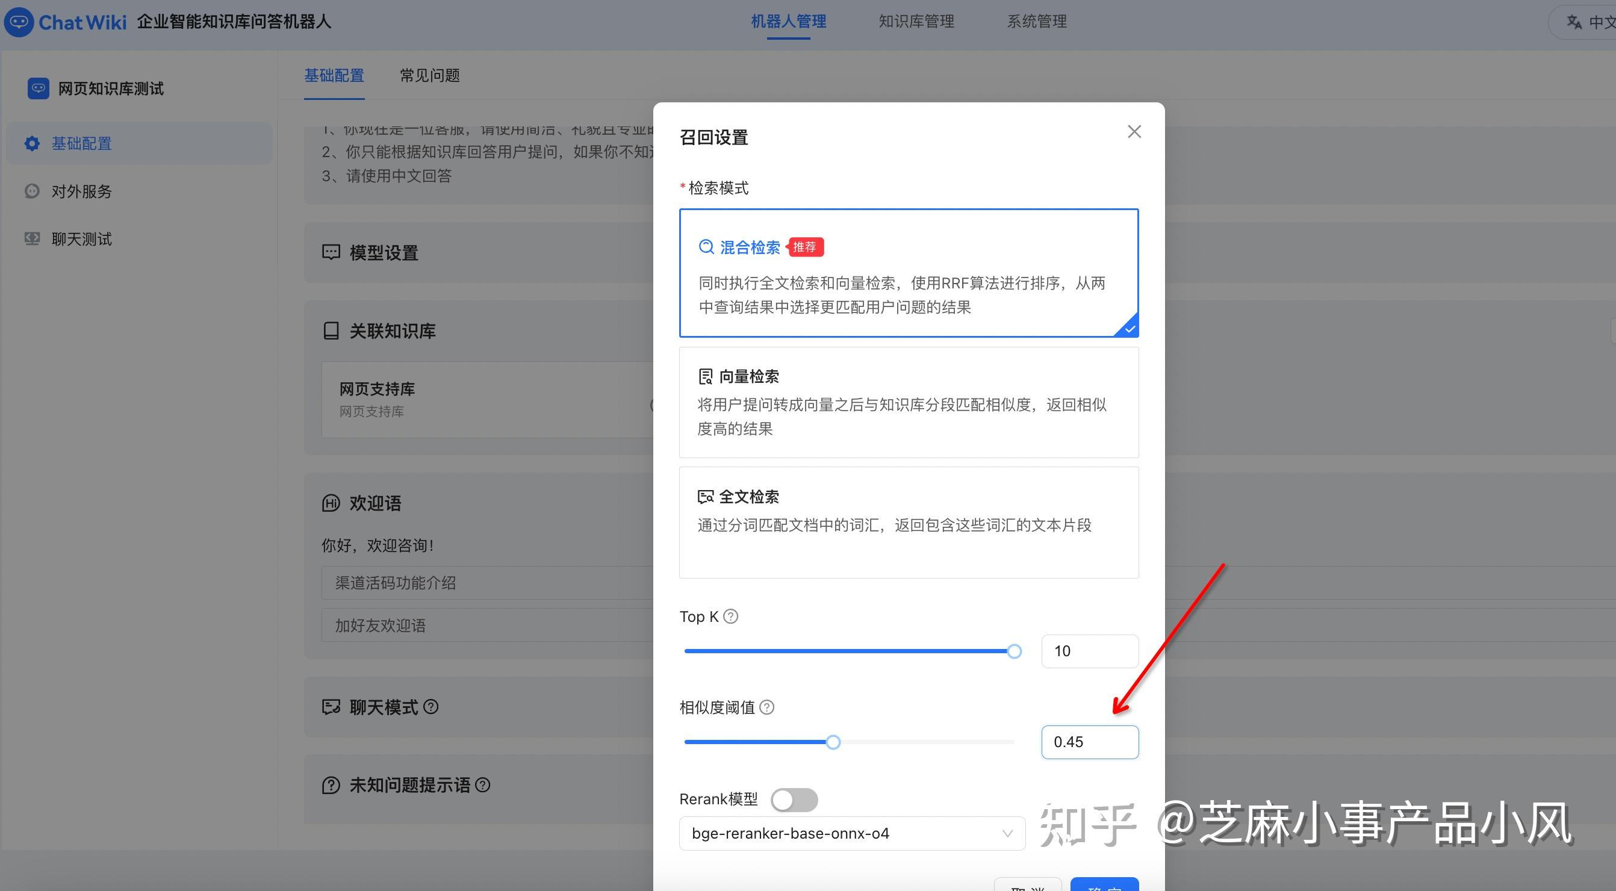
Task: Switch to the 常见问题 tab
Action: pyautogui.click(x=429, y=75)
